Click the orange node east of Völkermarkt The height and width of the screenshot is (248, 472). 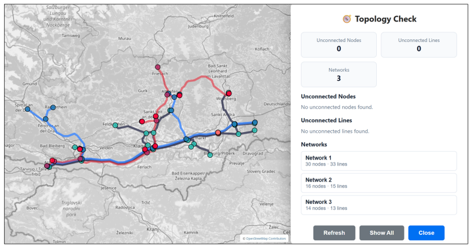(218, 133)
